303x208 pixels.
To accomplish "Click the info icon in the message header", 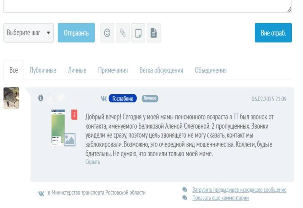I will tap(41, 98).
